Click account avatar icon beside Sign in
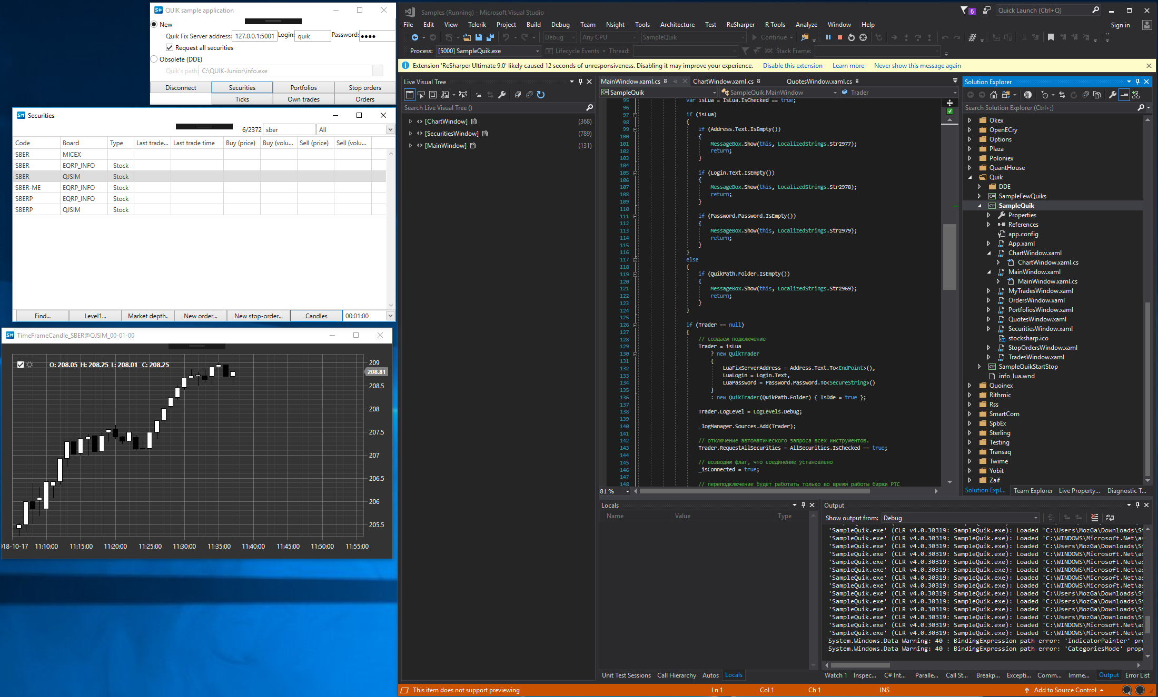The width and height of the screenshot is (1158, 697). [x=1147, y=25]
